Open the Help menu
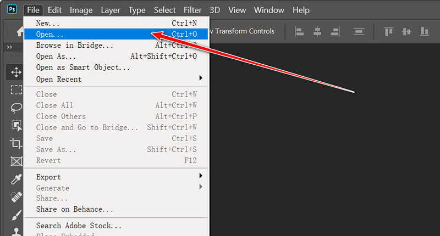The height and width of the screenshot is (236, 440). pyautogui.click(x=301, y=10)
